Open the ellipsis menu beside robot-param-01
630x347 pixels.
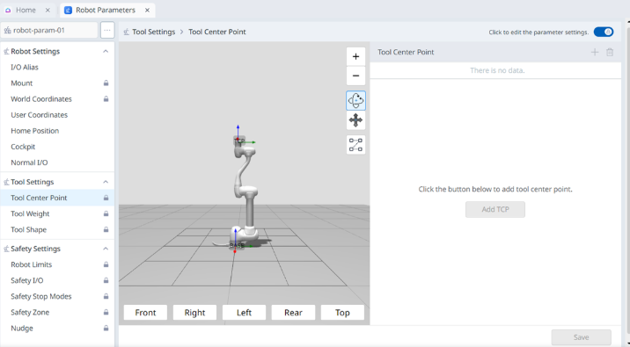[x=107, y=30]
